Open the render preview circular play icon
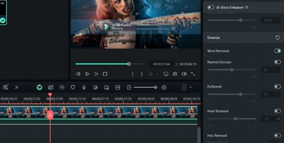 [62, 87]
